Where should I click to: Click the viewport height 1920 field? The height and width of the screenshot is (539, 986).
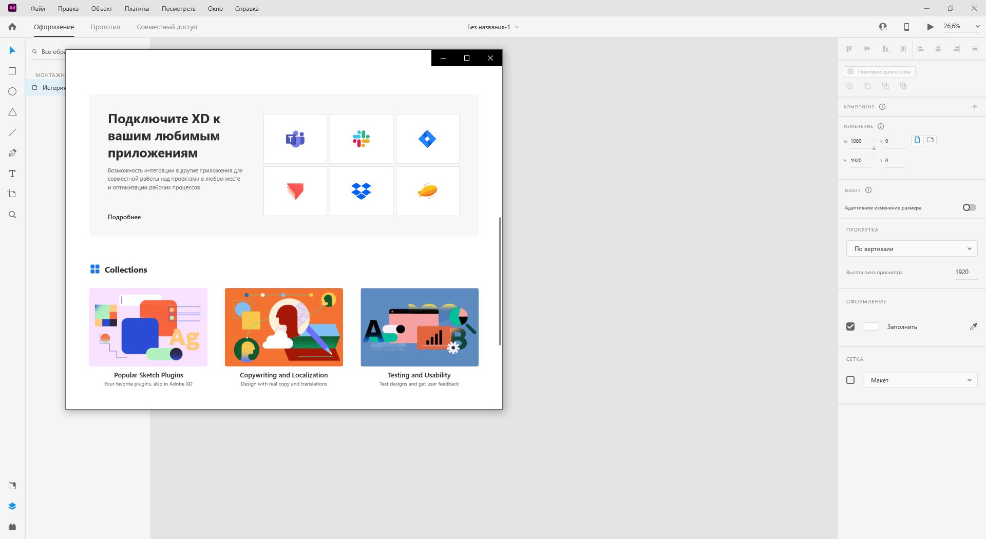pos(965,272)
